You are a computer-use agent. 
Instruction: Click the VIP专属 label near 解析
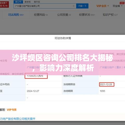click(12, 110)
